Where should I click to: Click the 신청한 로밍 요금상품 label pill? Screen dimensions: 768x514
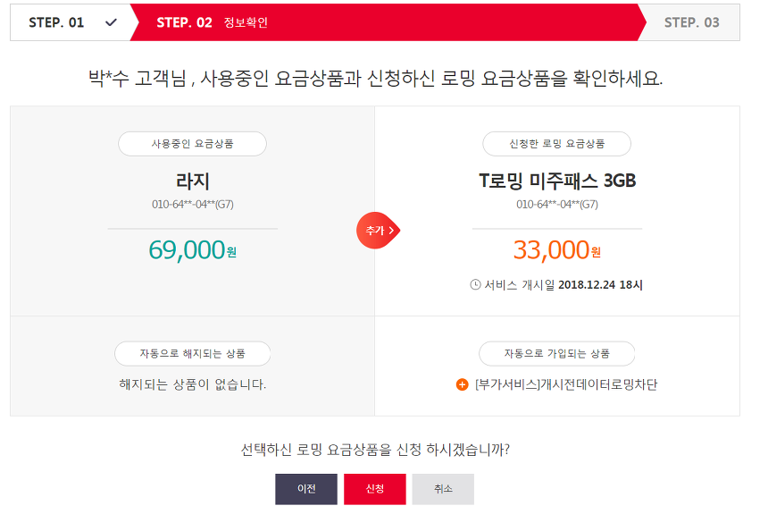pyautogui.click(x=556, y=144)
